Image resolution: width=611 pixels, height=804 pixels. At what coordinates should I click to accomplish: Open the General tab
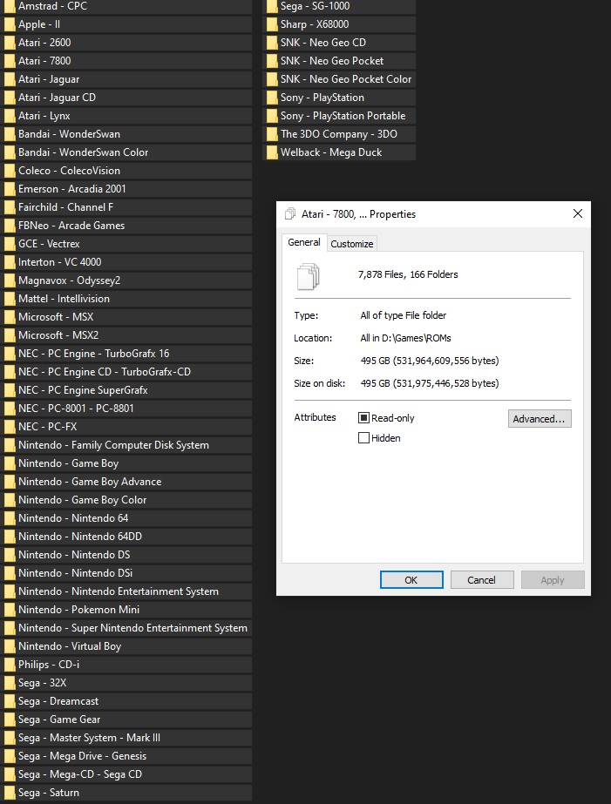[304, 242]
